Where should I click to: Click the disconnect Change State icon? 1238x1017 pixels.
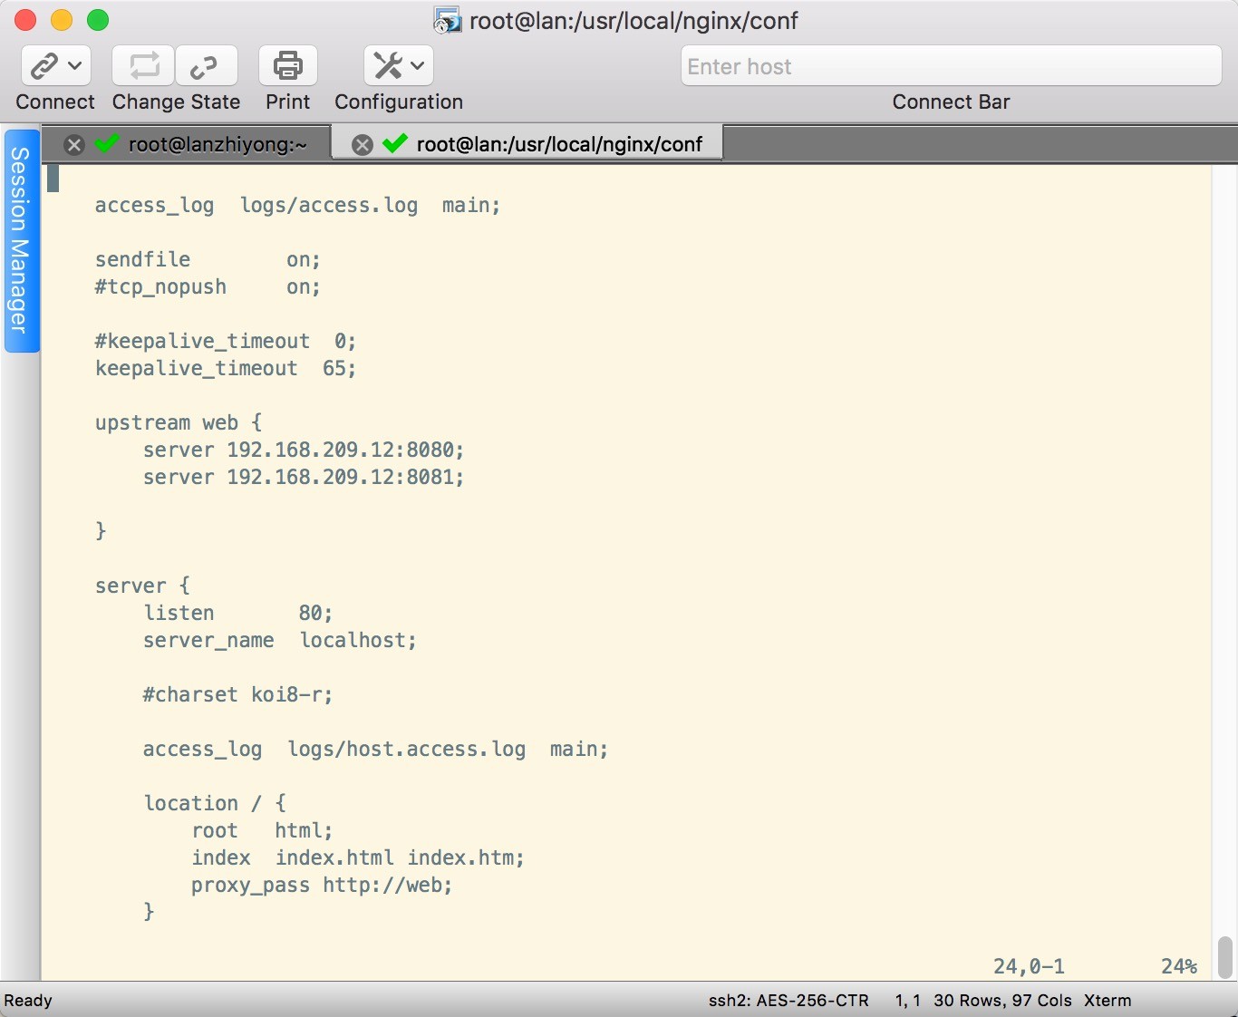pyautogui.click(x=205, y=66)
